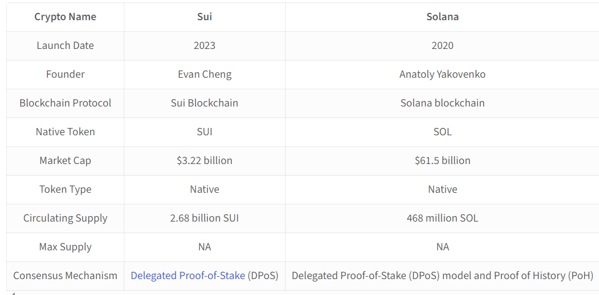This screenshot has height=295, width=599.
Task: Click the SUI native token cell
Action: click(x=204, y=132)
